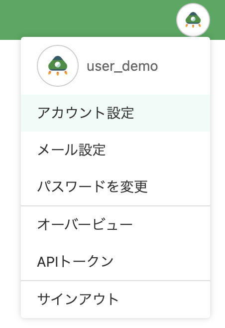Manage API tokens from the menu
The image size is (225, 328).
tap(115, 262)
